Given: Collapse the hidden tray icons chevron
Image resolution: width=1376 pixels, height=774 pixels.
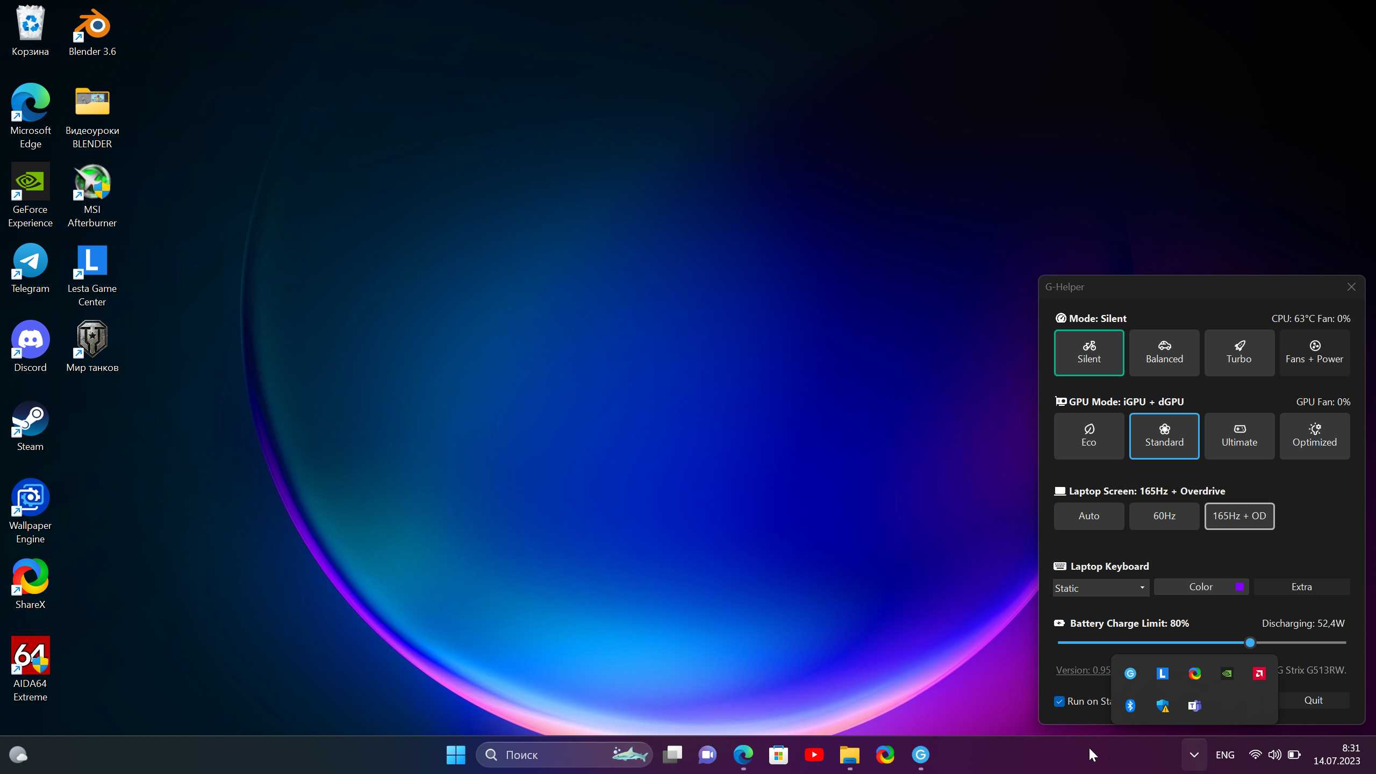Looking at the screenshot, I should [x=1194, y=755].
